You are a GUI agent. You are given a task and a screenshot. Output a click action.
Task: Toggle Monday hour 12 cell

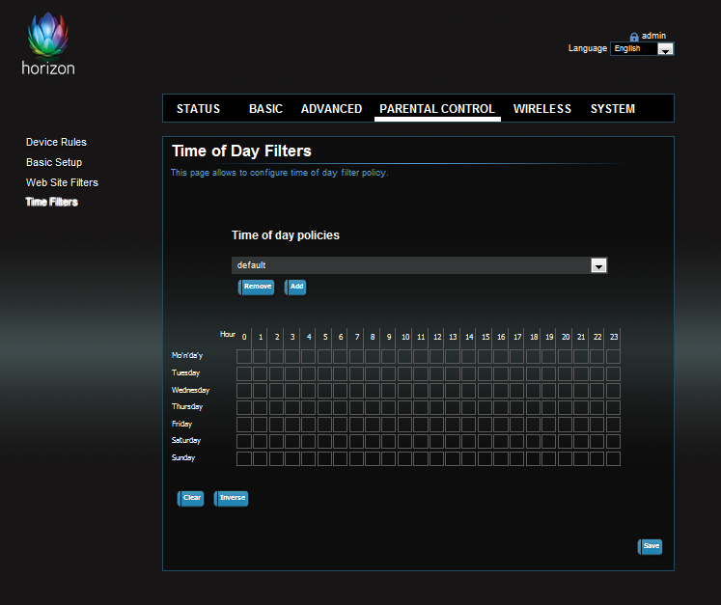[x=436, y=357]
